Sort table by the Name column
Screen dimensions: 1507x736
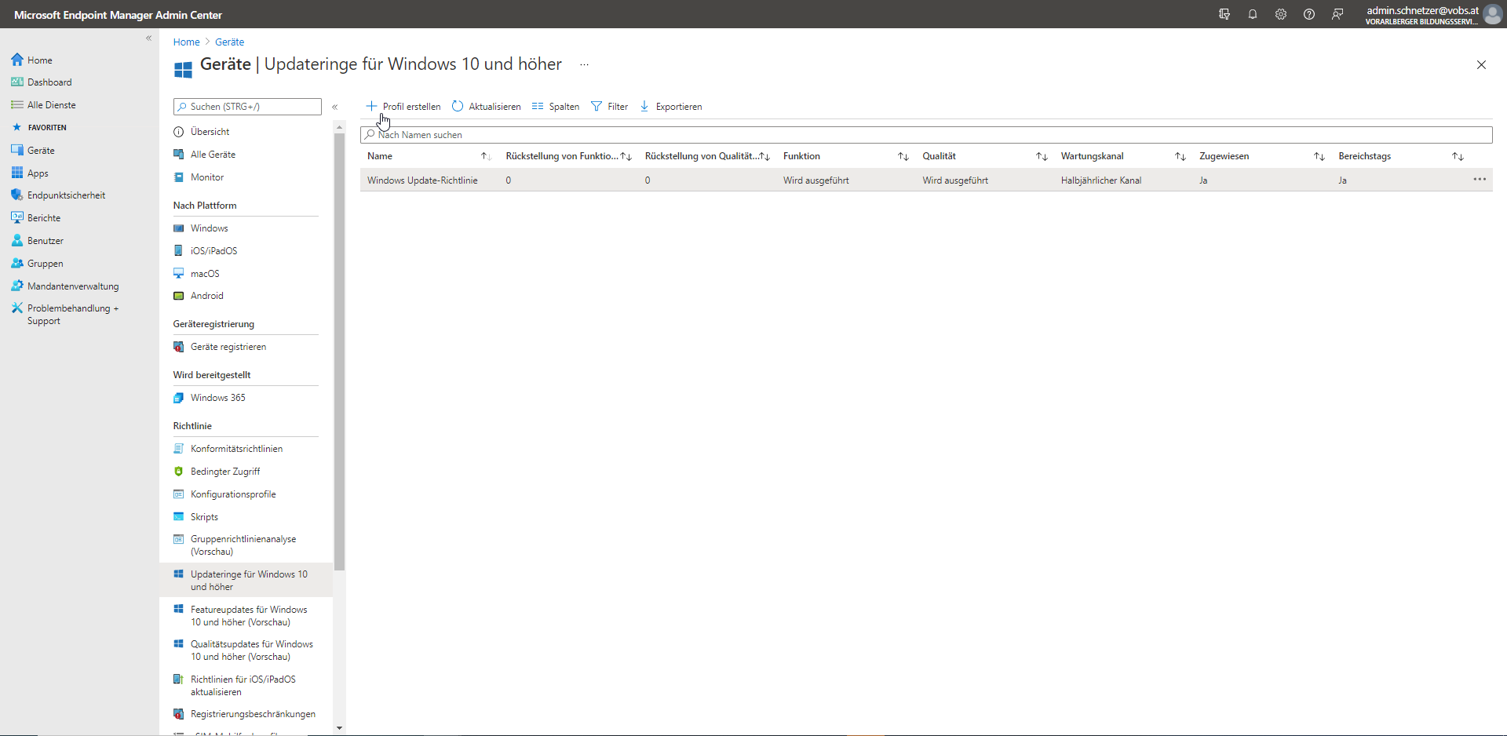coord(380,156)
